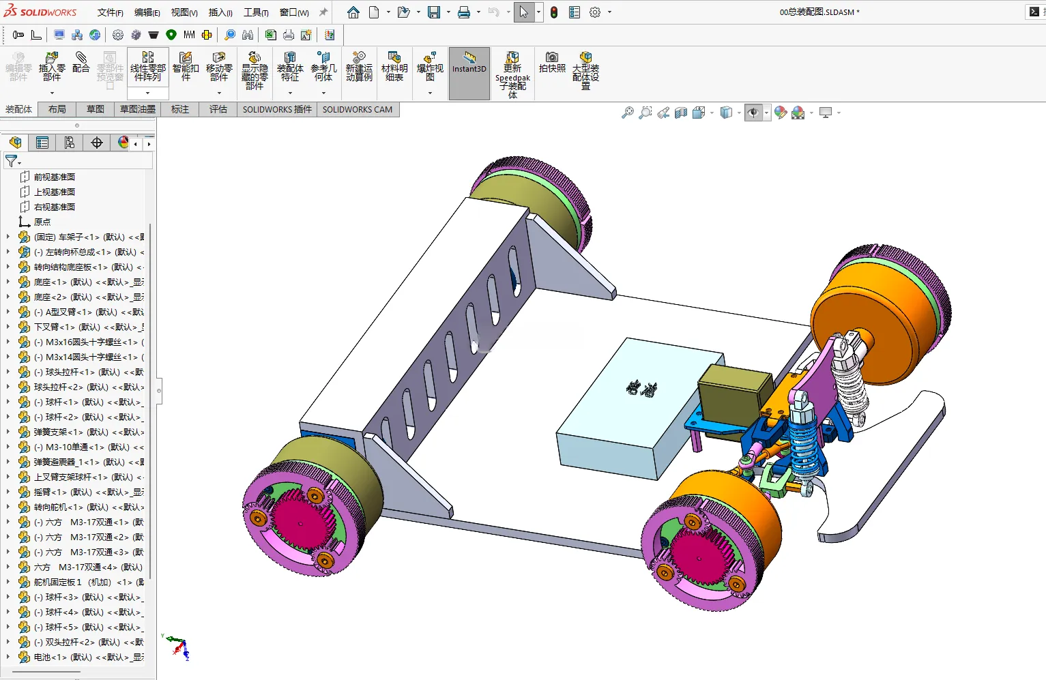The width and height of the screenshot is (1046, 680).
Task: Open the Save button dropdown arrow
Action: point(448,12)
